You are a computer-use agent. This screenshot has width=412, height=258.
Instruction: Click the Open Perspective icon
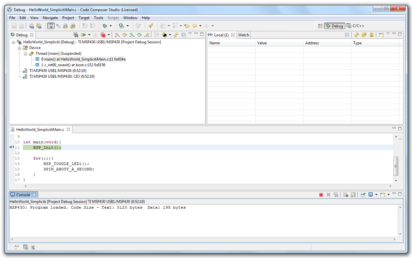320,26
